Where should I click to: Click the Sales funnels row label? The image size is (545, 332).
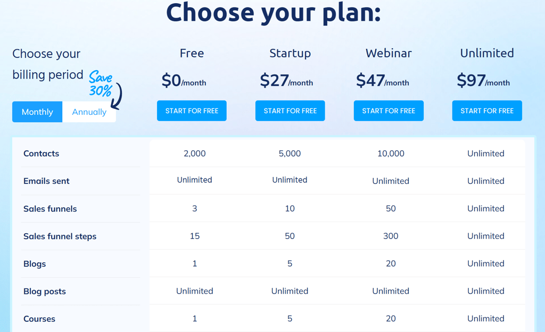click(x=50, y=209)
